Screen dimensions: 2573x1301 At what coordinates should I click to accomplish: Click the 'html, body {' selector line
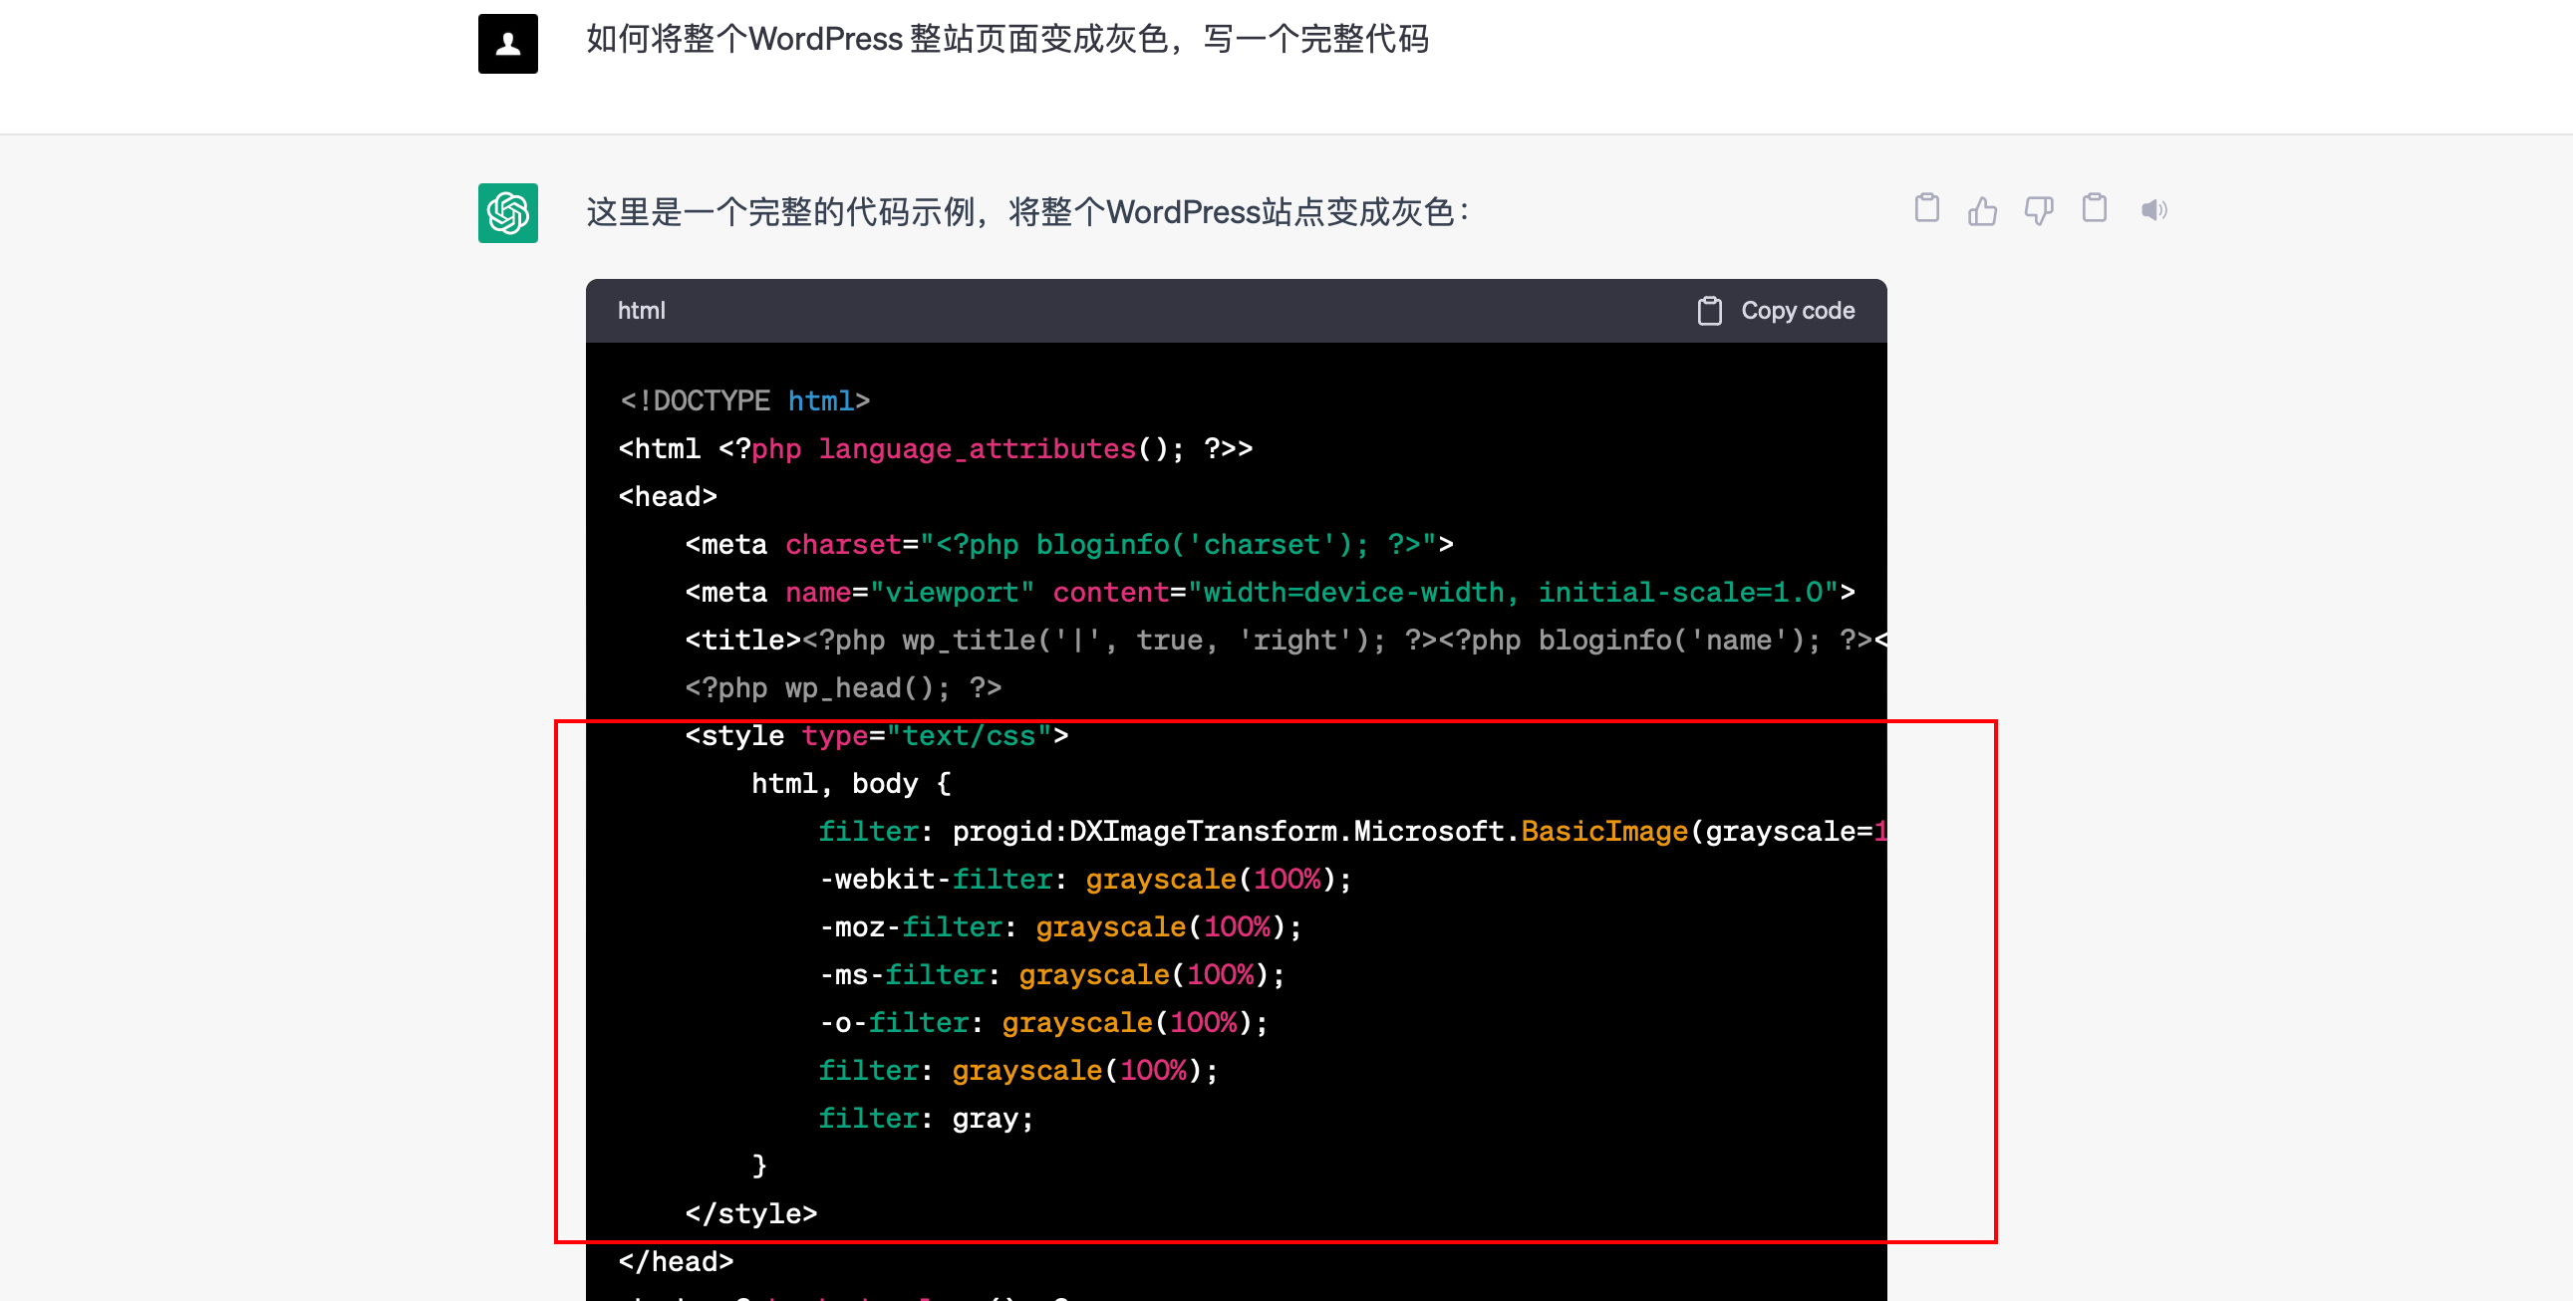(x=851, y=785)
